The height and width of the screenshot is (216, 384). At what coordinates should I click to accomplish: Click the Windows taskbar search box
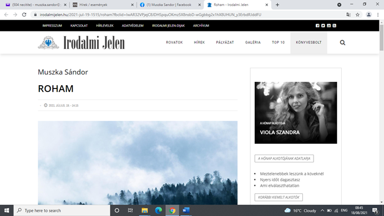pos(61,210)
